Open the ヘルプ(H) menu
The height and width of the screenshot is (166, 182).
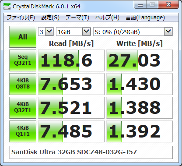tap(107, 18)
